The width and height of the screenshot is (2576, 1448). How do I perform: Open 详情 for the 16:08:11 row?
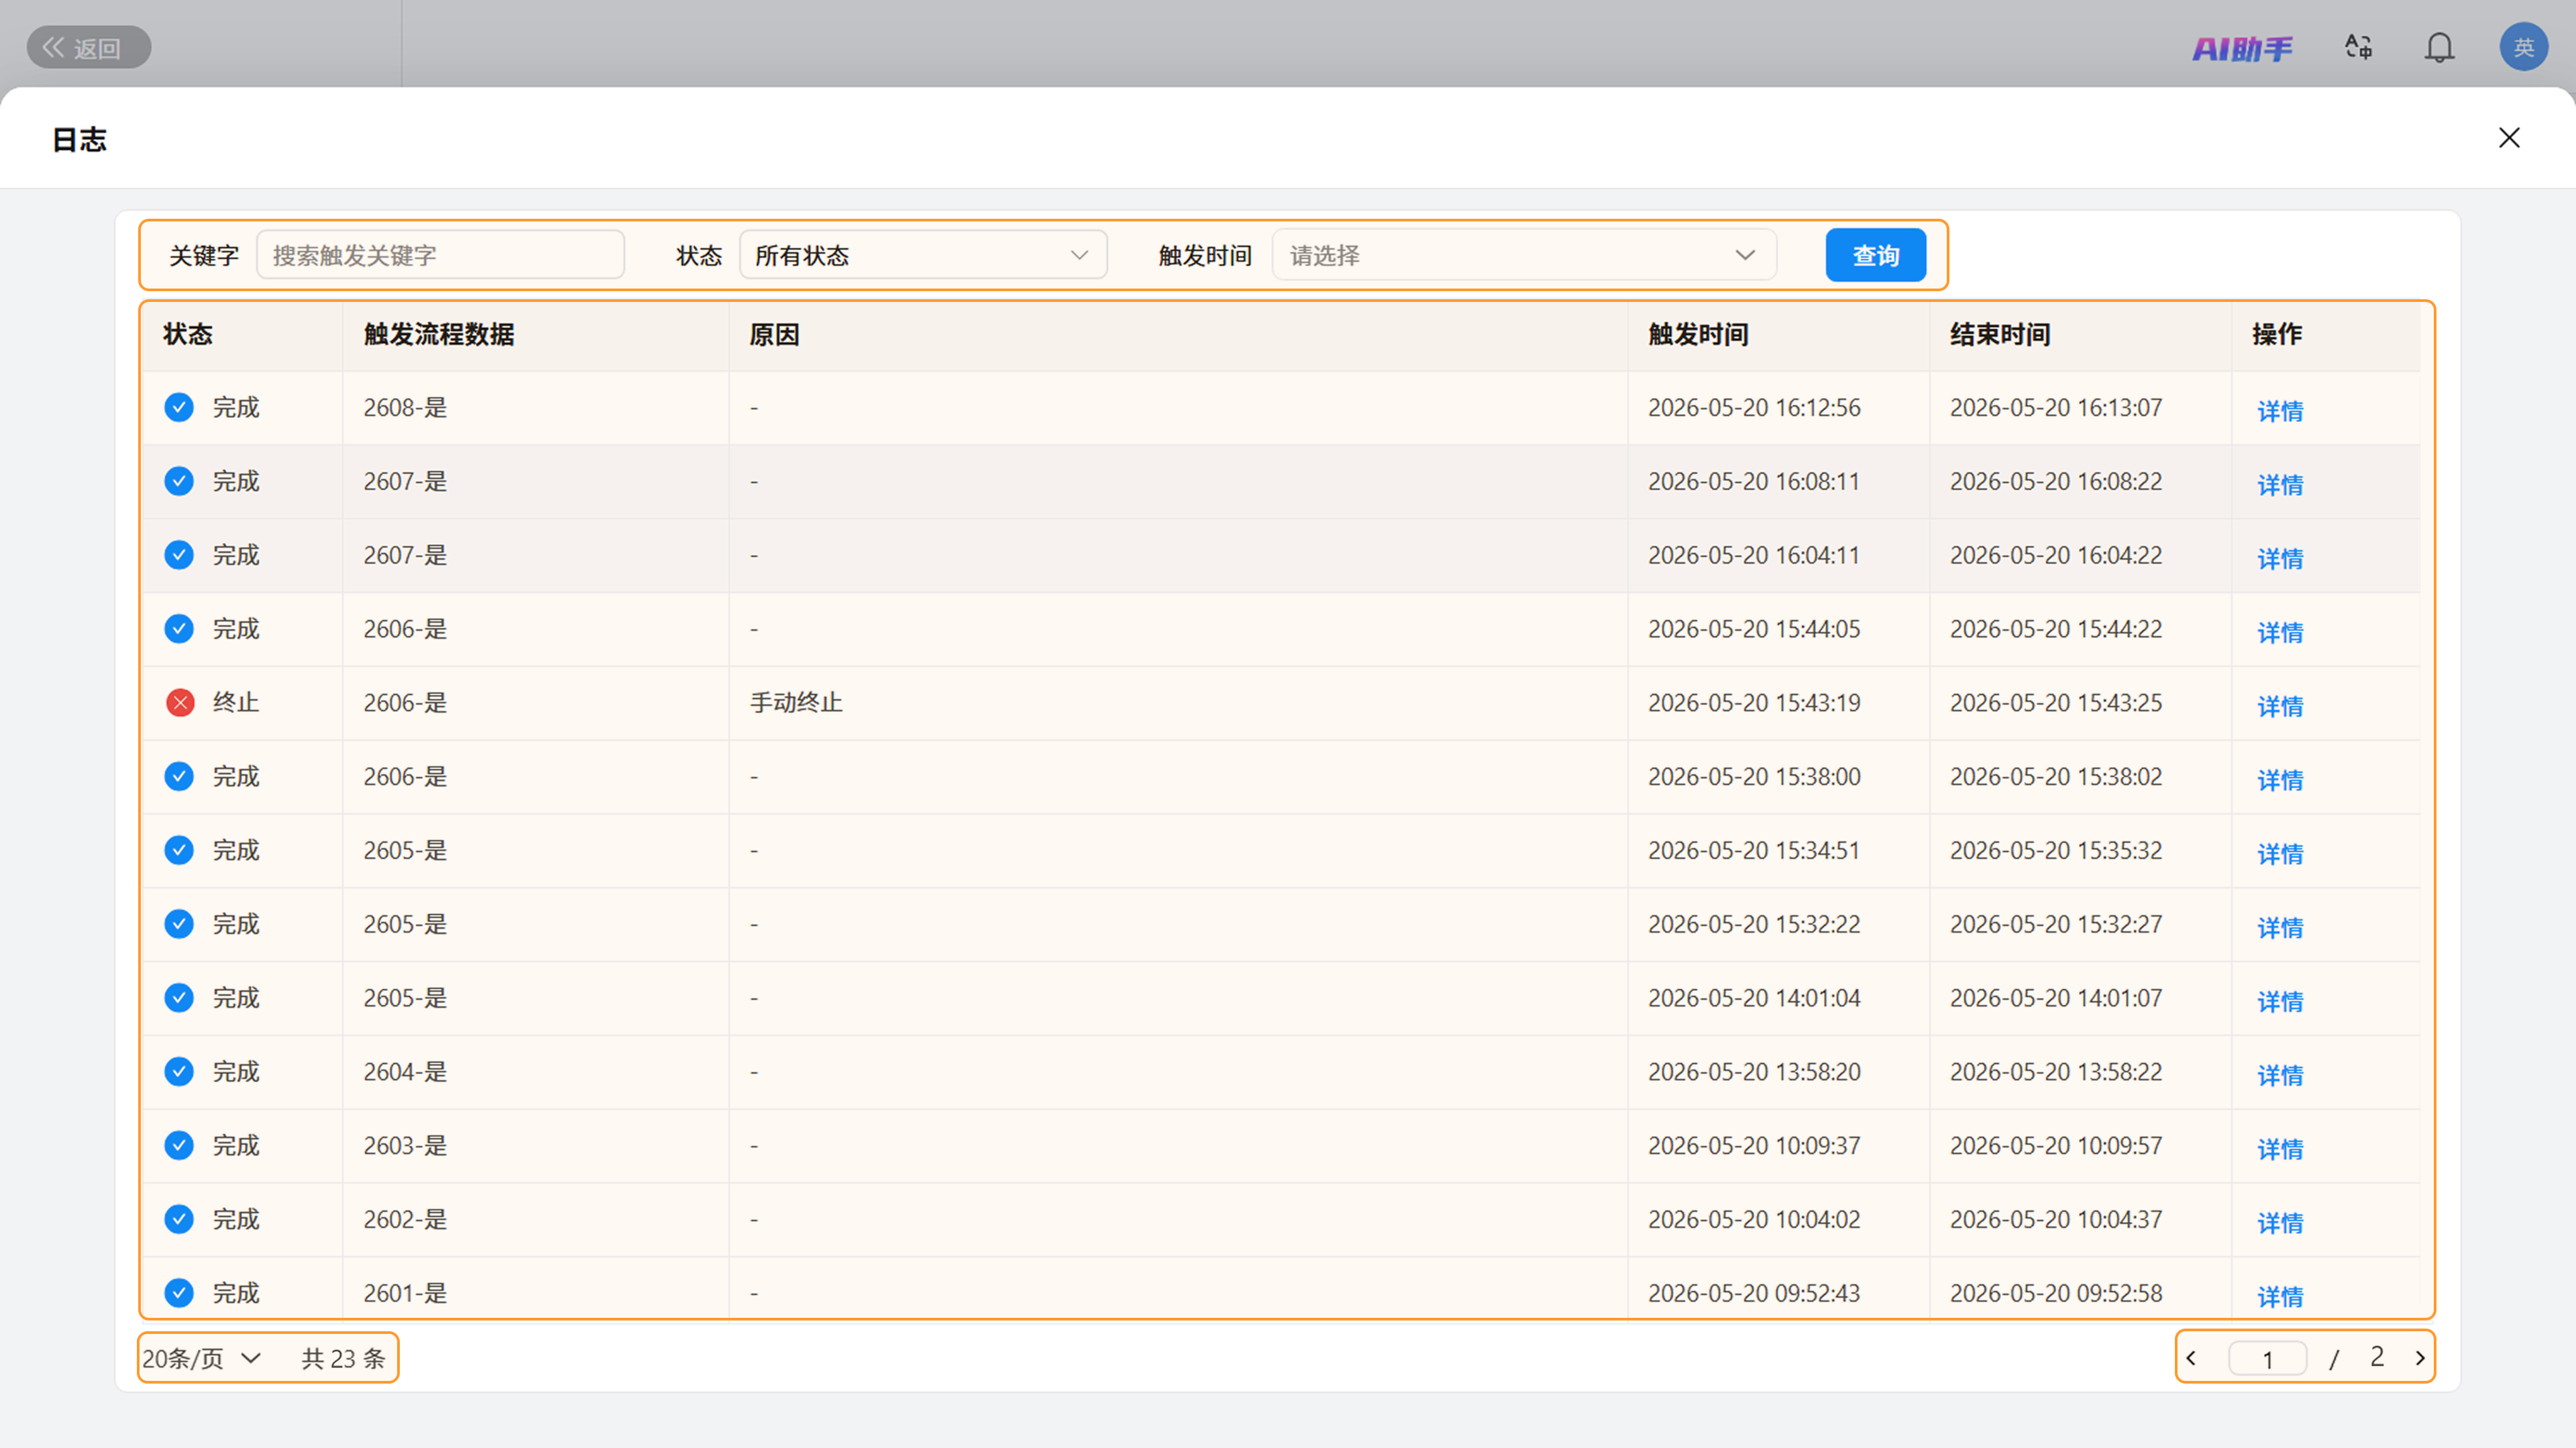pos(2280,484)
